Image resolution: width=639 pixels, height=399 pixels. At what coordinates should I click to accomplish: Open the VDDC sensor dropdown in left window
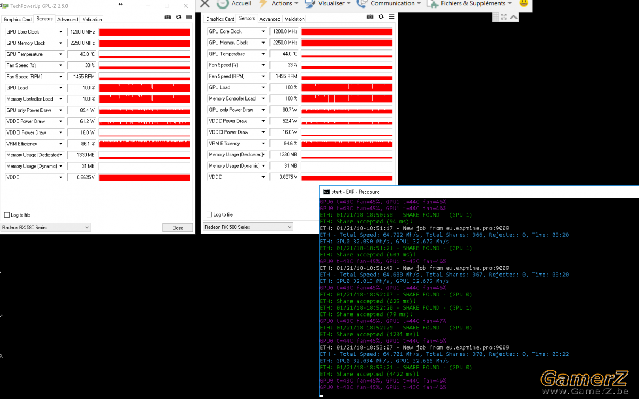tap(61, 177)
